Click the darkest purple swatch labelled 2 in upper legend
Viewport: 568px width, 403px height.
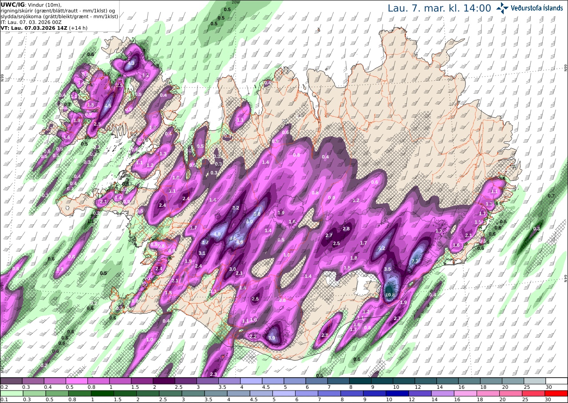164,381
